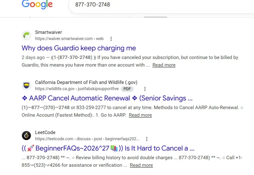This screenshot has height=175, width=254.
Task: Open three-dot menu for wildlife.ca.gov result
Action: [x=145, y=89]
